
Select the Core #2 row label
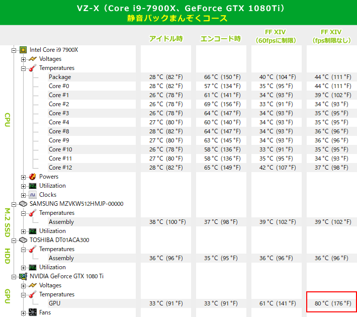tap(59, 104)
